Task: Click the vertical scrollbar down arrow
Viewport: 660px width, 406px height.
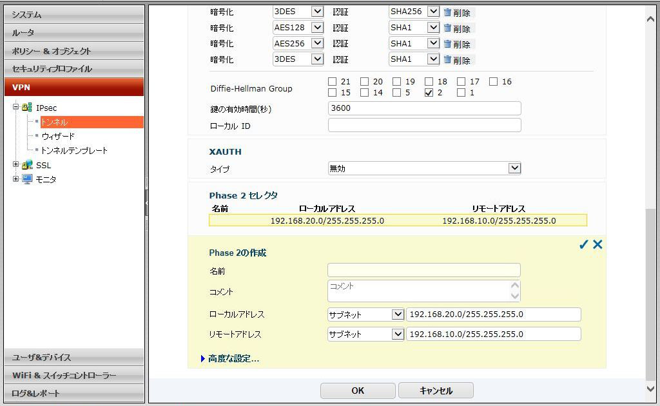Action: point(651,389)
